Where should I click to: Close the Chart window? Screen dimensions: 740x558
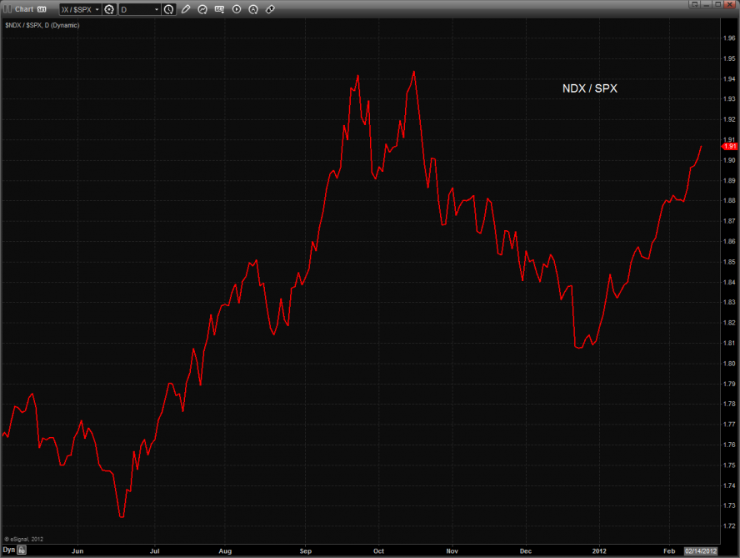pyautogui.click(x=731, y=4)
